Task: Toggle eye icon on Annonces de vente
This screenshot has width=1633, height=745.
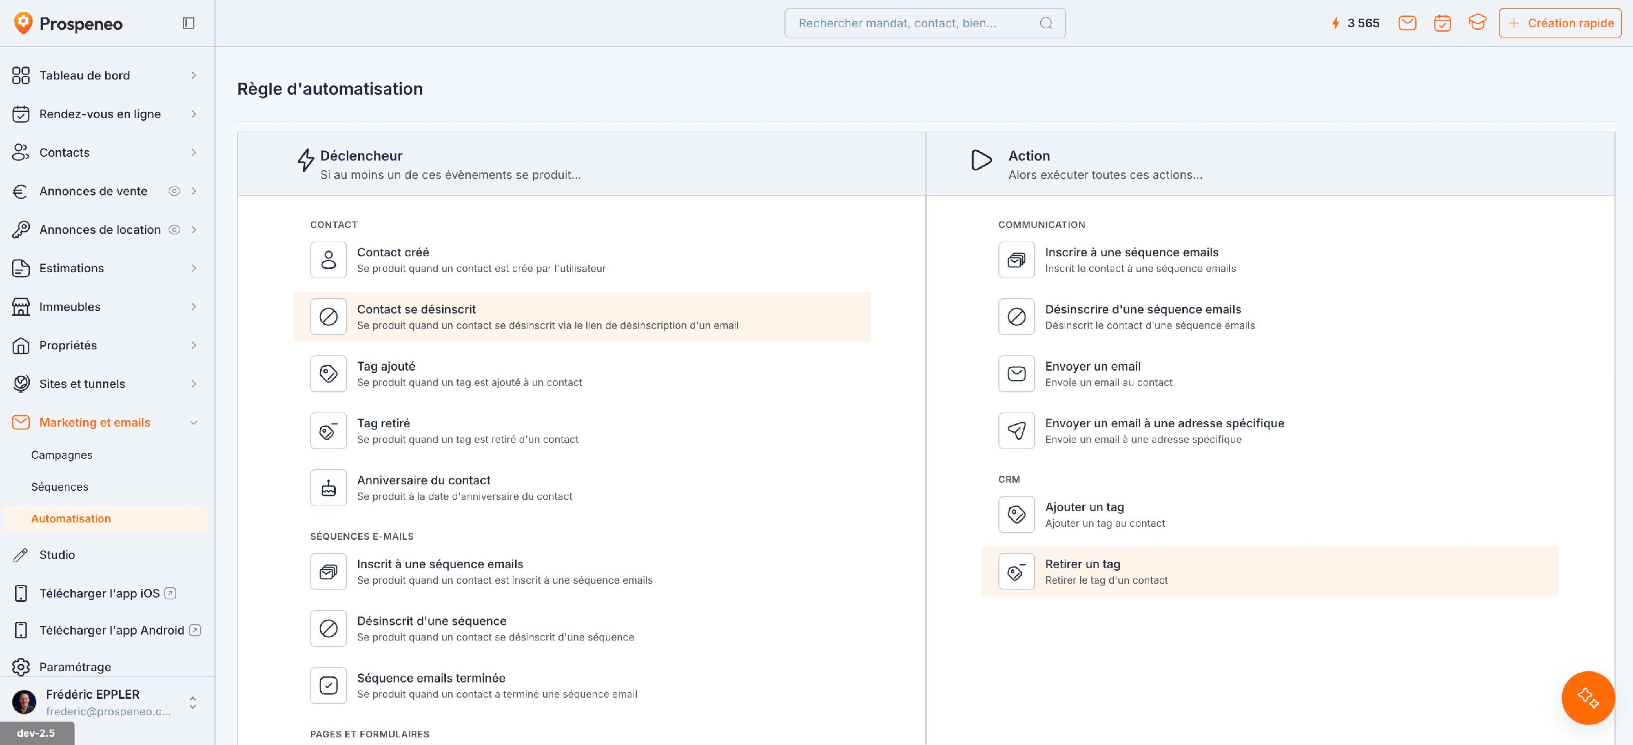Action: pos(174,192)
